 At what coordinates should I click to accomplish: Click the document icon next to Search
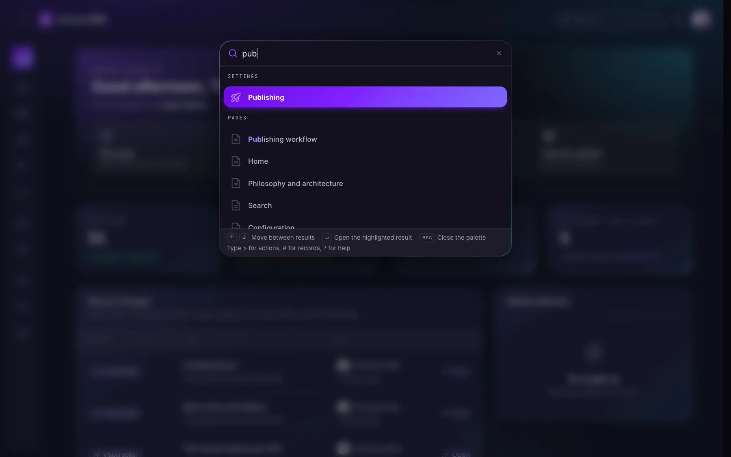pyautogui.click(x=236, y=206)
